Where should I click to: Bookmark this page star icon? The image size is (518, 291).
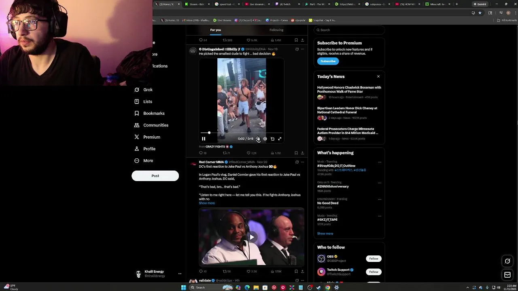(480, 13)
